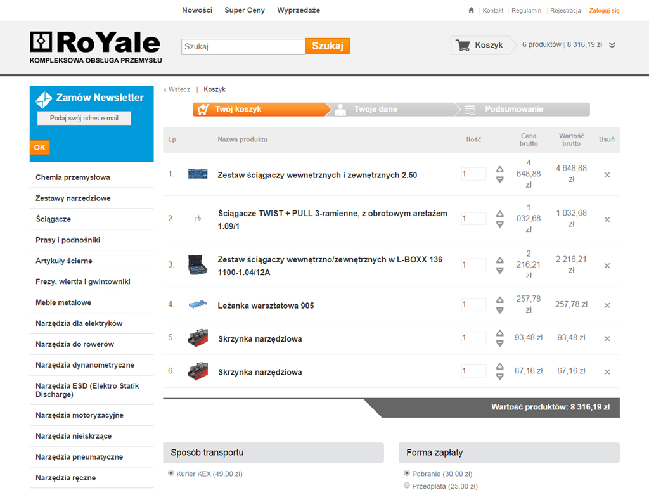
Task: Open the shopping cart Koszyk button
Action: point(480,45)
